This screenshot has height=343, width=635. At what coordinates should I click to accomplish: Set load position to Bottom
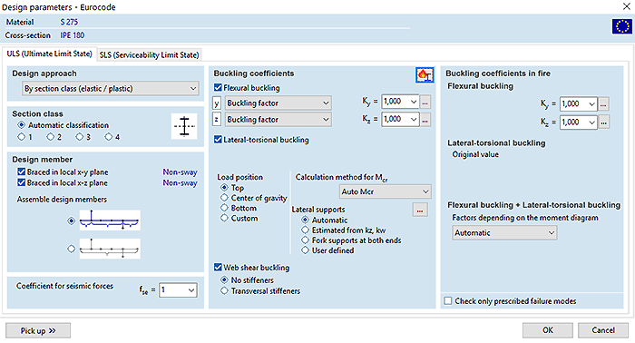[224, 208]
